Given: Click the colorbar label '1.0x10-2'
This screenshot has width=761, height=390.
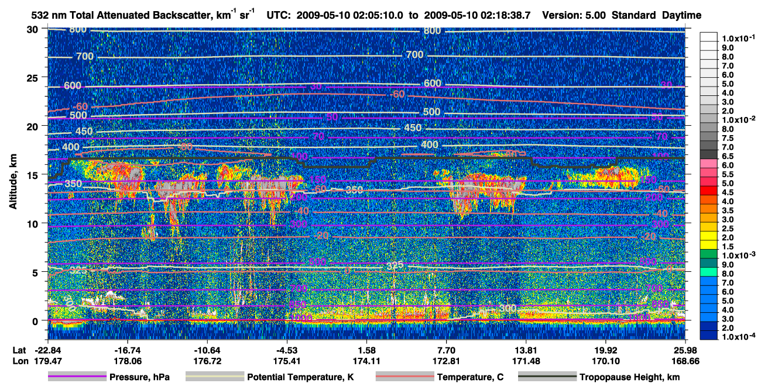Looking at the screenshot, I should tap(738, 119).
